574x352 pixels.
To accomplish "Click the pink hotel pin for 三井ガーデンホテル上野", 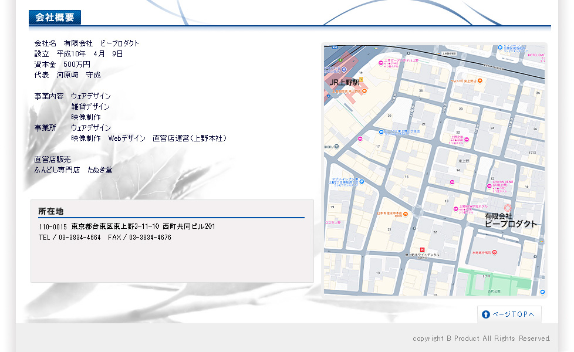I will click(x=381, y=63).
